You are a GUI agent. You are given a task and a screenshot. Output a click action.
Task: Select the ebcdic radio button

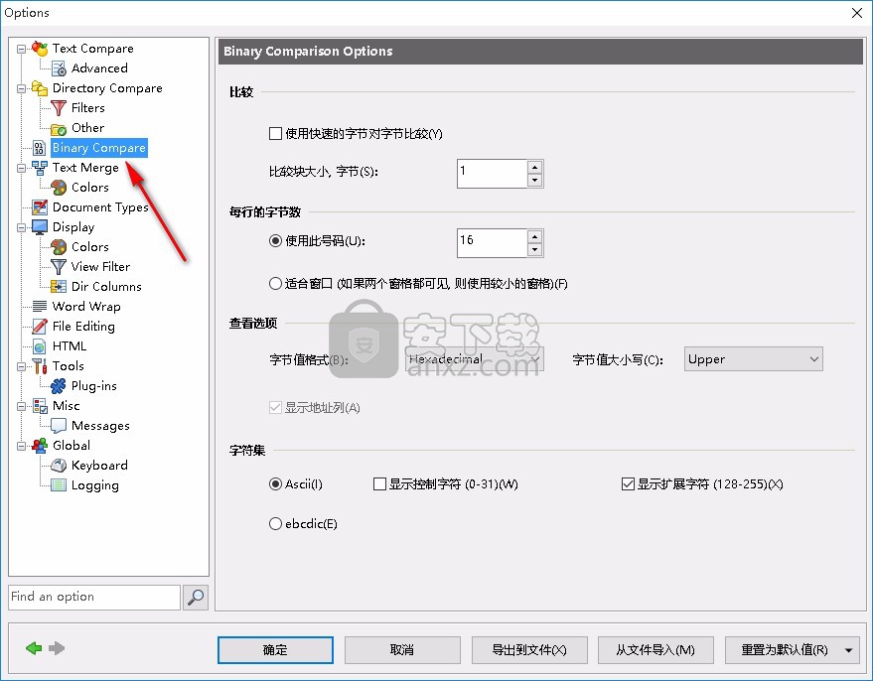click(x=275, y=524)
